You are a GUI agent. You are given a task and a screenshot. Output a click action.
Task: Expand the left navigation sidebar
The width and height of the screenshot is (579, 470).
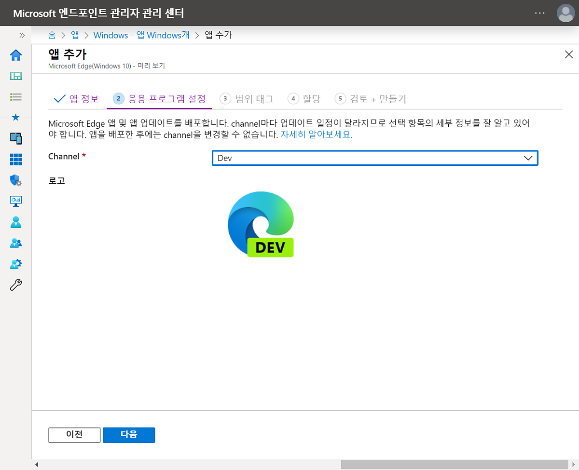(x=22, y=35)
